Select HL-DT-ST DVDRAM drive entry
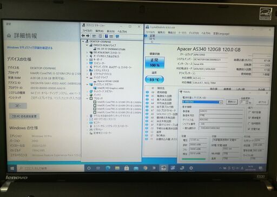This screenshot has width=277, height=197. [109, 49]
